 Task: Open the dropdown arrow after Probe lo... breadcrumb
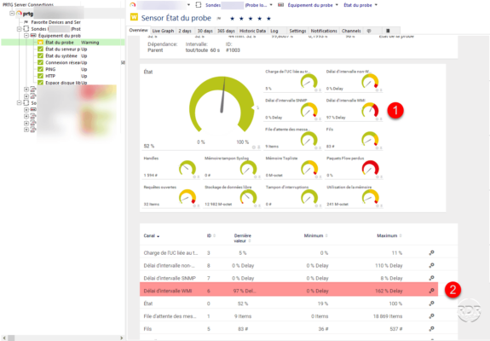(x=271, y=5)
